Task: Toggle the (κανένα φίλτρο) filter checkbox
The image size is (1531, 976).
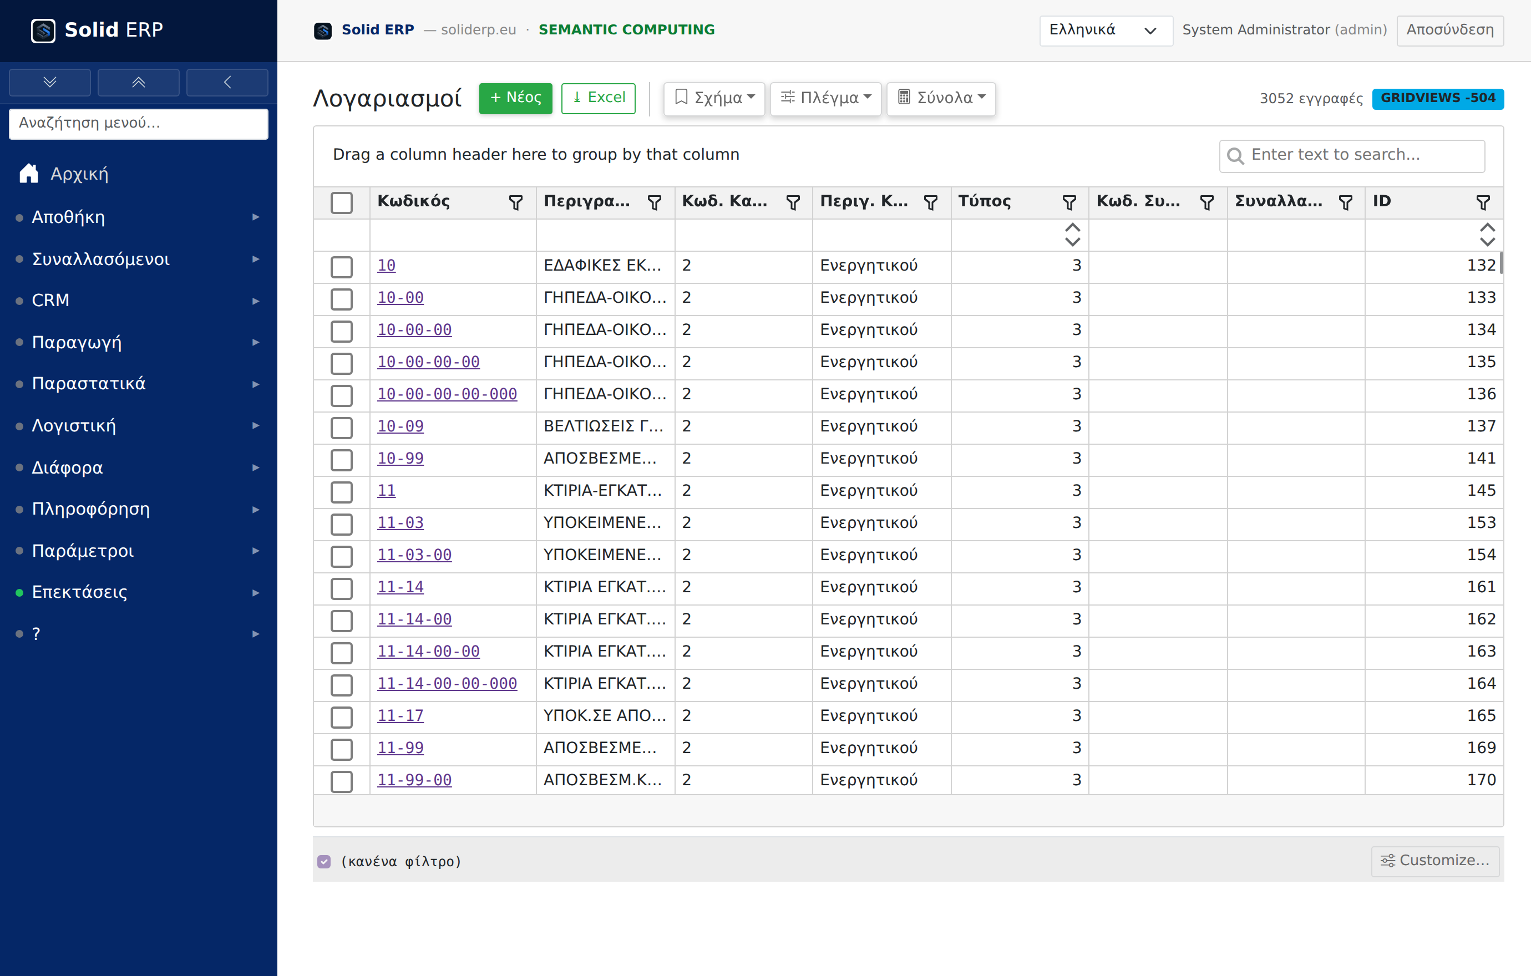Action: [x=323, y=862]
